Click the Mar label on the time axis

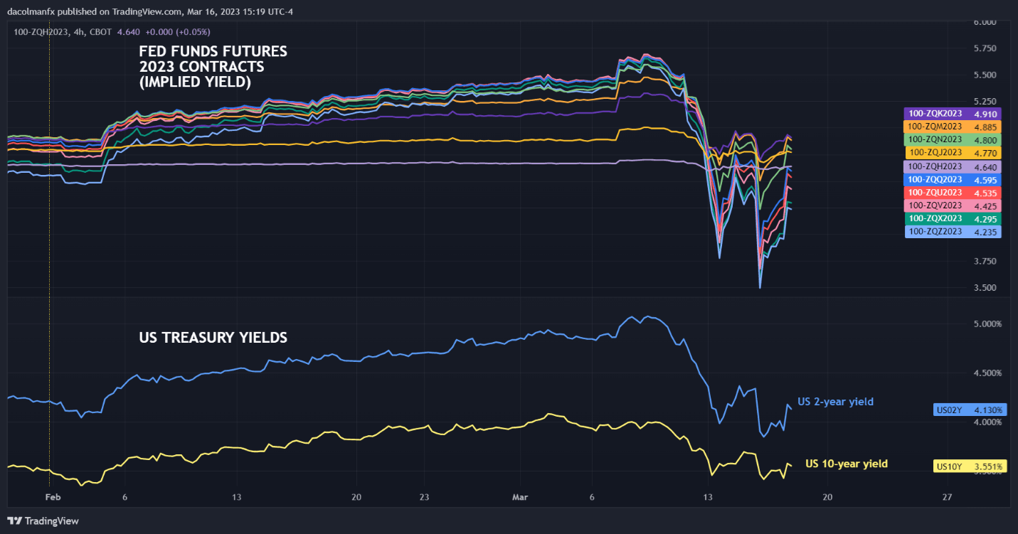[x=520, y=497]
